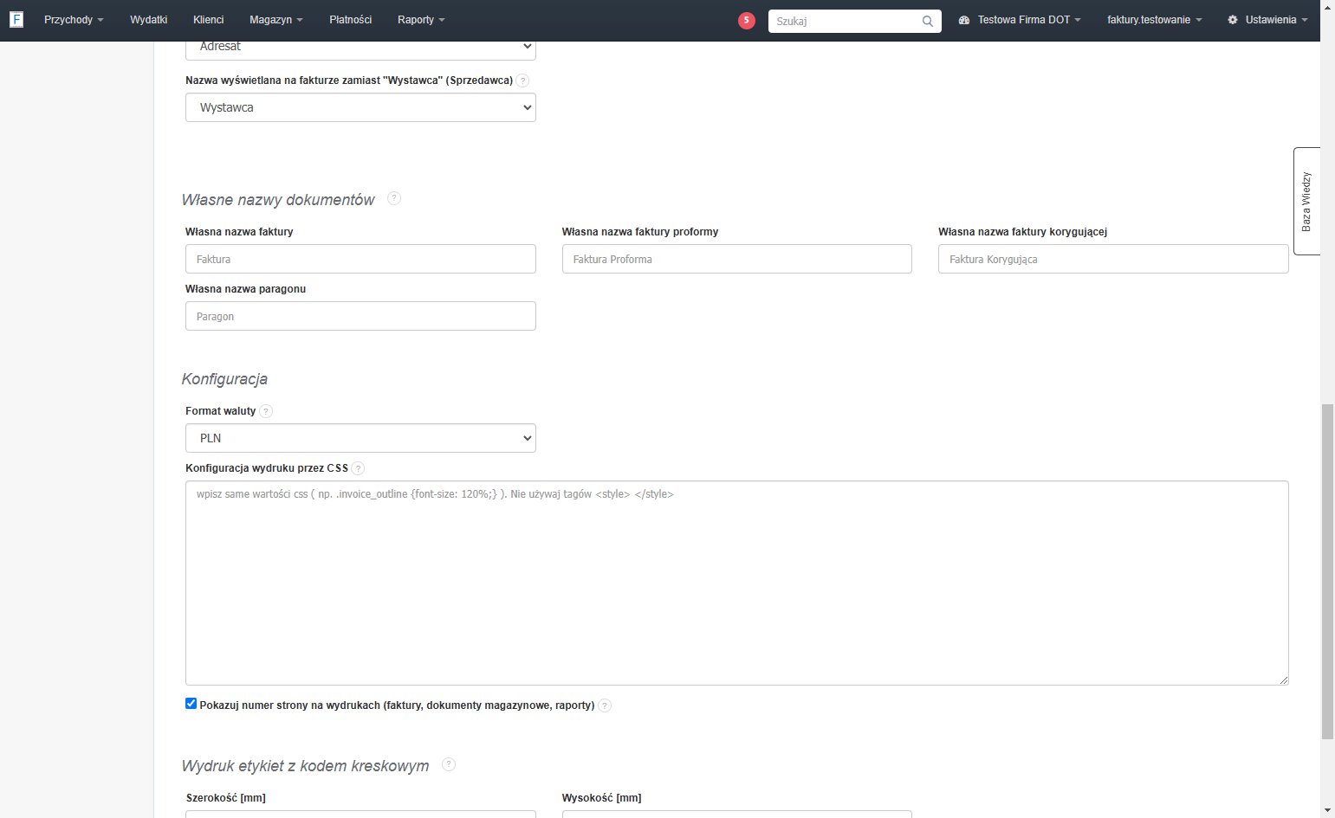Viewport: 1335px width, 818px height.
Task: Open help icon for Wystawca name label
Action: (x=522, y=81)
